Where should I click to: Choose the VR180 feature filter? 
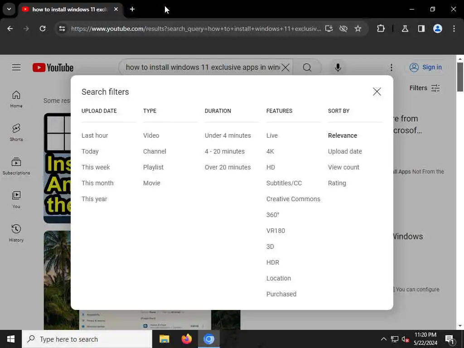pos(275,231)
